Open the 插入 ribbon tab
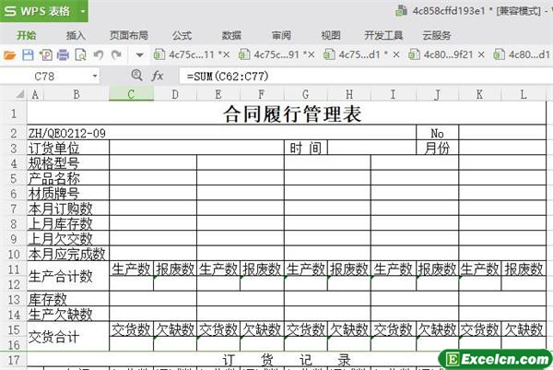Image resolution: width=553 pixels, height=370 pixels. [x=76, y=35]
